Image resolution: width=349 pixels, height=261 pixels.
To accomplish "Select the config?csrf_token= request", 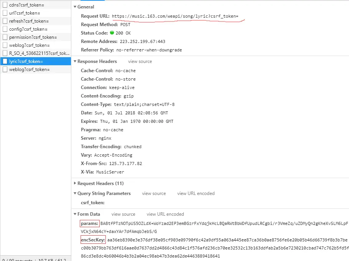I will [36, 29].
